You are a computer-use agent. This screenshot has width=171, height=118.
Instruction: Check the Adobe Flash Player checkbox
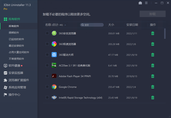point(47,76)
